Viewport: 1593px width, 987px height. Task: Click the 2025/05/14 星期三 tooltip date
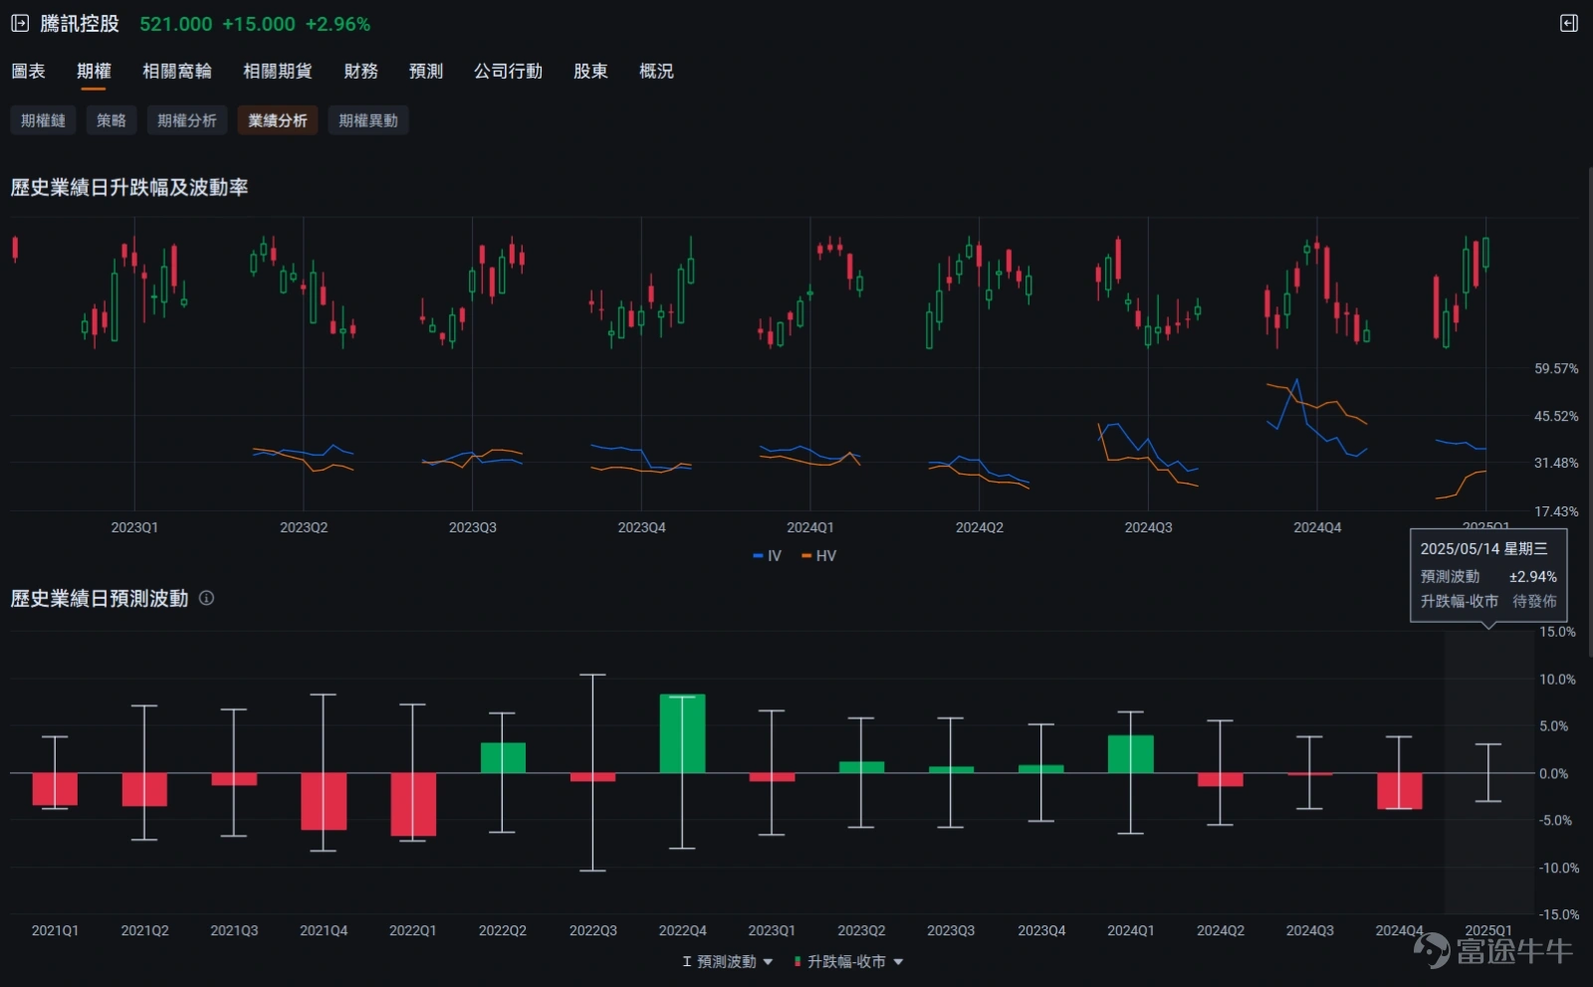point(1483,548)
